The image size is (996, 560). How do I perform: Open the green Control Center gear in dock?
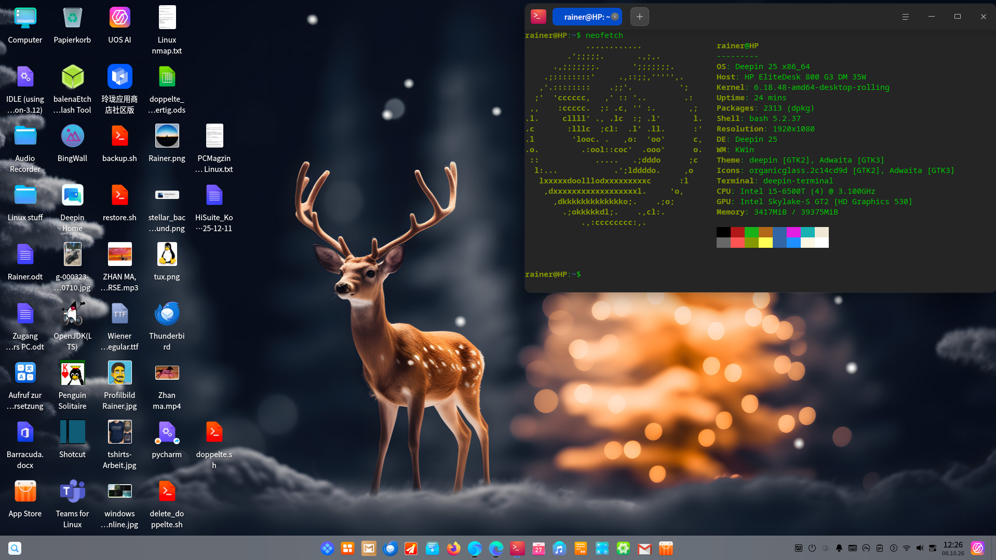623,548
